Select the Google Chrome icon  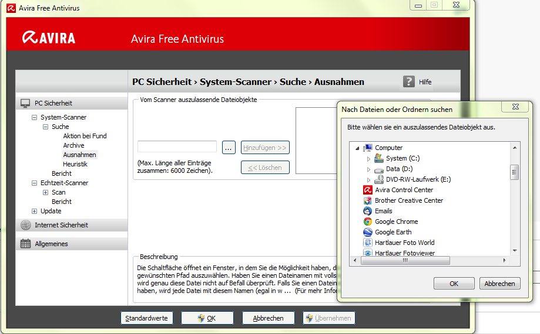tap(368, 221)
